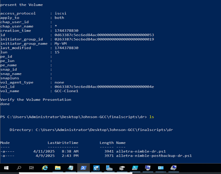Click initiator_group_name value My-VM
221x174 pixels.
click(x=61, y=44)
